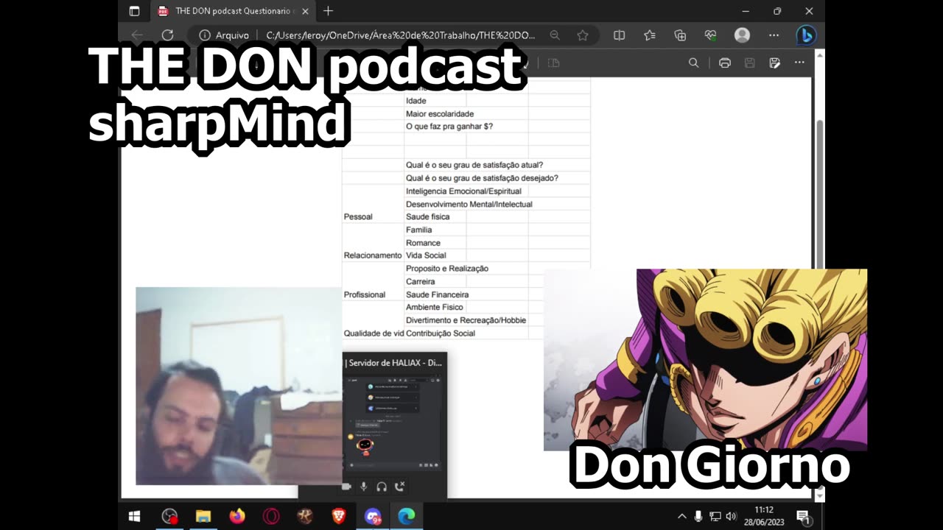943x530 pixels.
Task: Toggle PDF page view icon
Action: click(553, 63)
